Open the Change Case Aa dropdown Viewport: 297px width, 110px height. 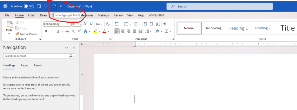pos(99,24)
